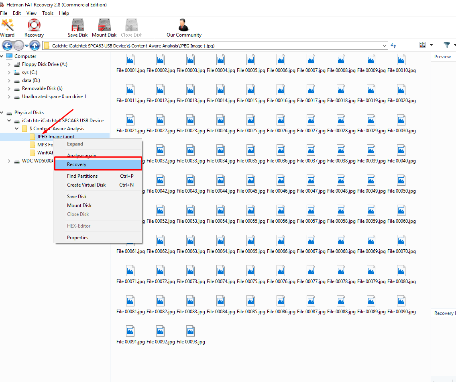Open the Tools menu
456x382 pixels.
point(48,13)
